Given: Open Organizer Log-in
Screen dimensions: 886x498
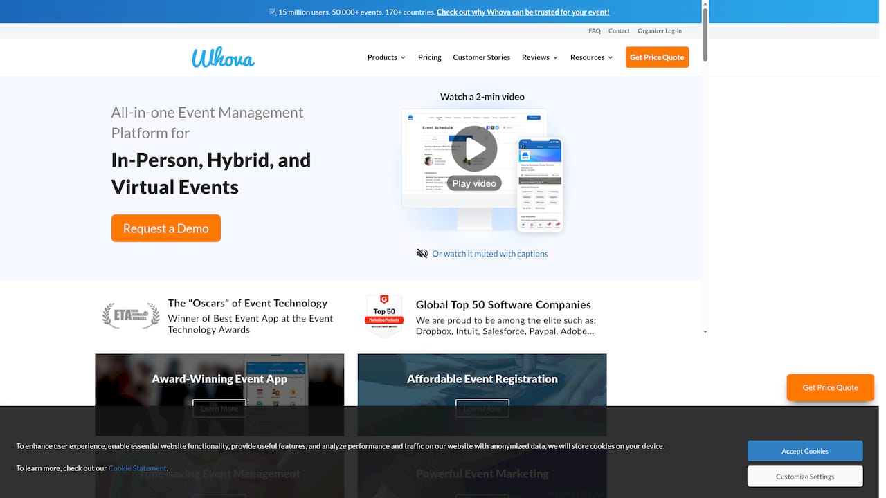Looking at the screenshot, I should [660, 30].
